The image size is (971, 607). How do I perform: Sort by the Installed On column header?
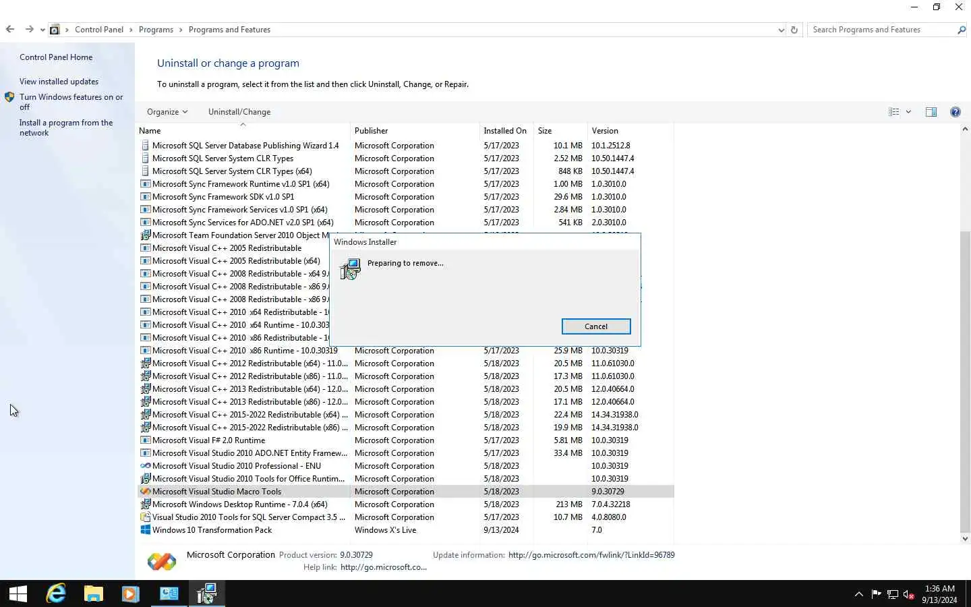coord(506,131)
